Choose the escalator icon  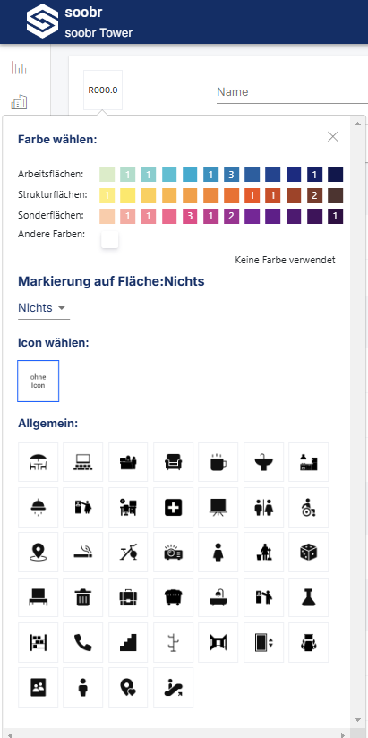point(173,688)
